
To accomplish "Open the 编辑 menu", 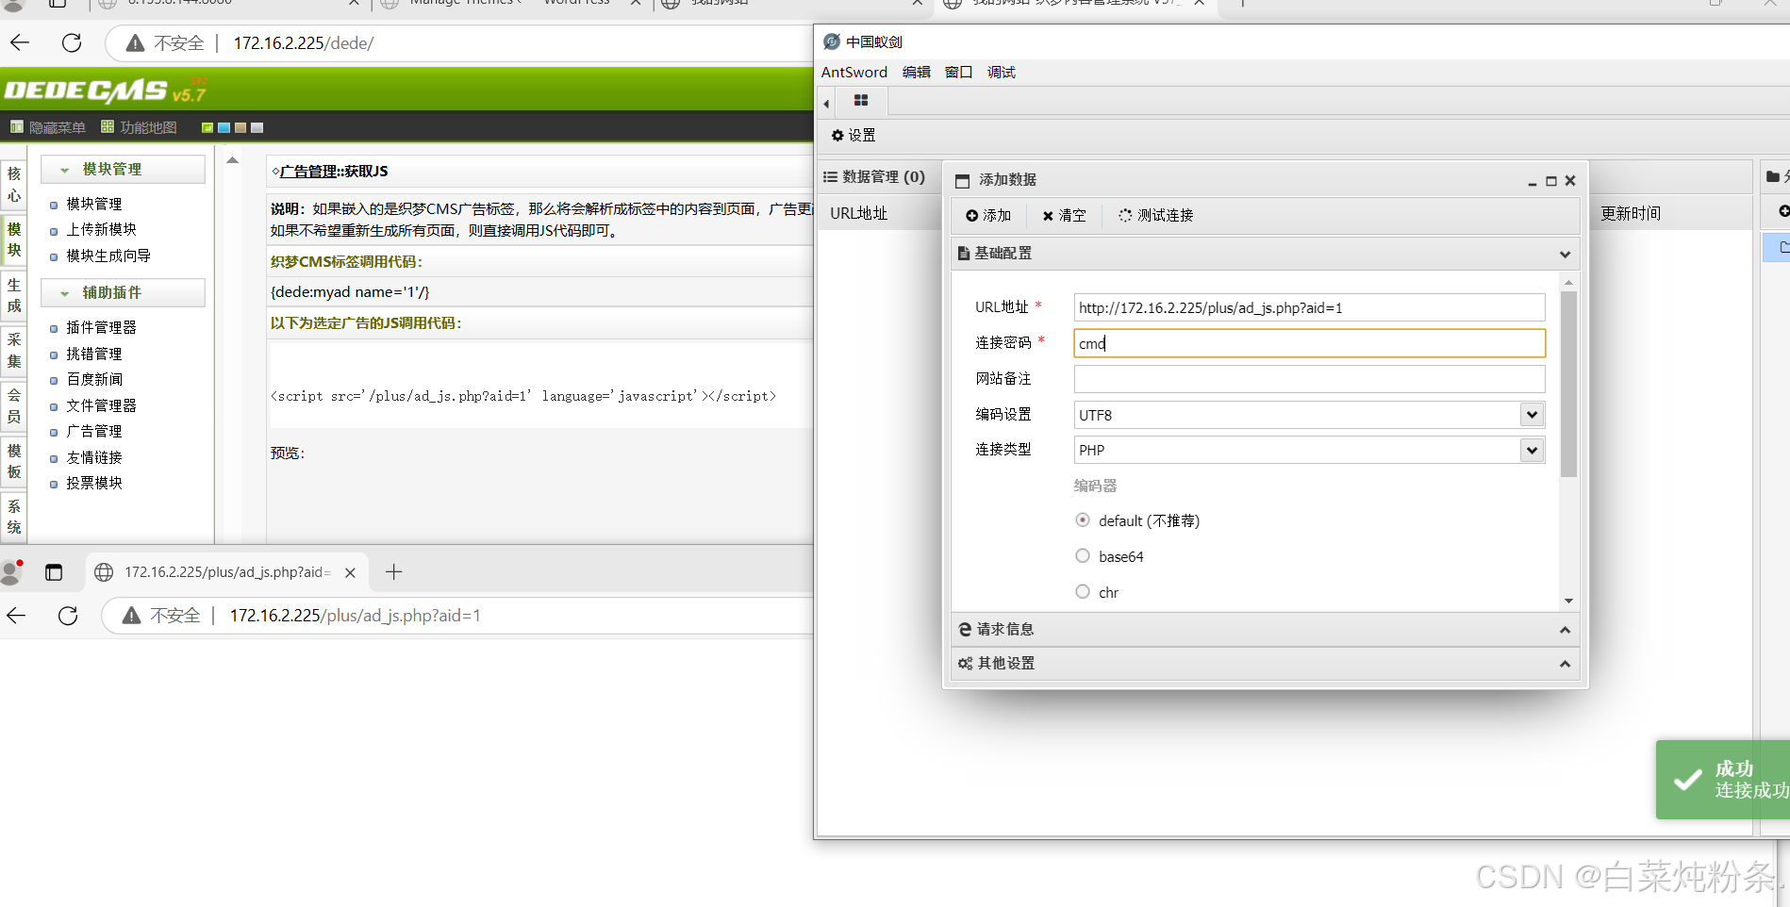I will (x=916, y=72).
